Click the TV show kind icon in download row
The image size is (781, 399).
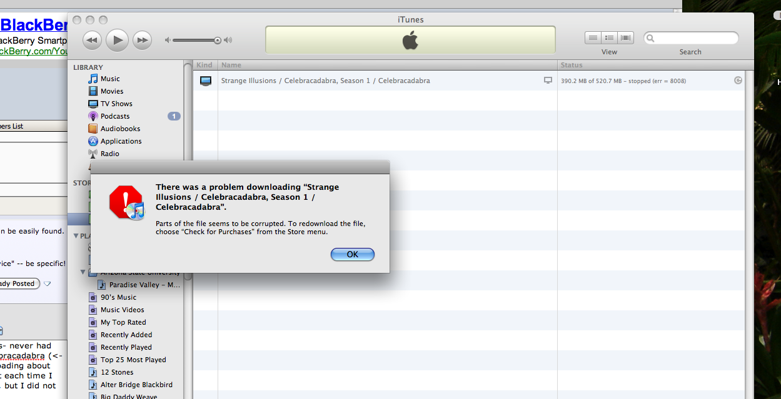206,81
